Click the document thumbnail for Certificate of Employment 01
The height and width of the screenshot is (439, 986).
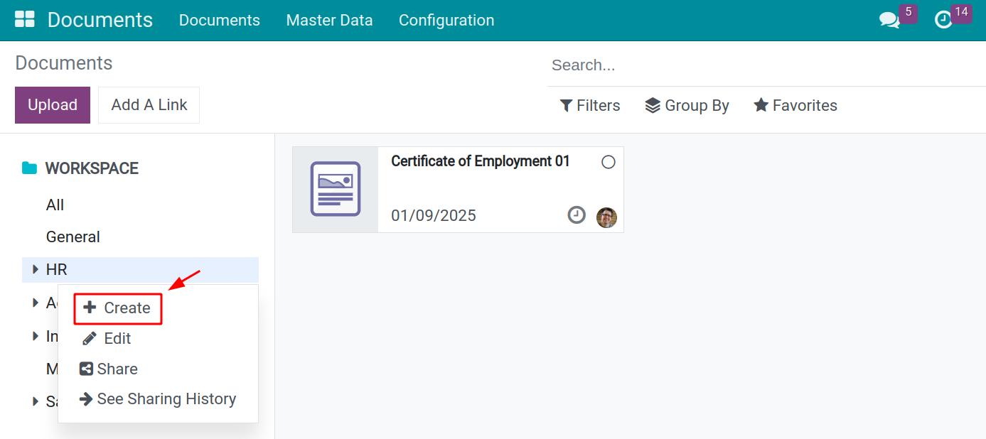[336, 190]
